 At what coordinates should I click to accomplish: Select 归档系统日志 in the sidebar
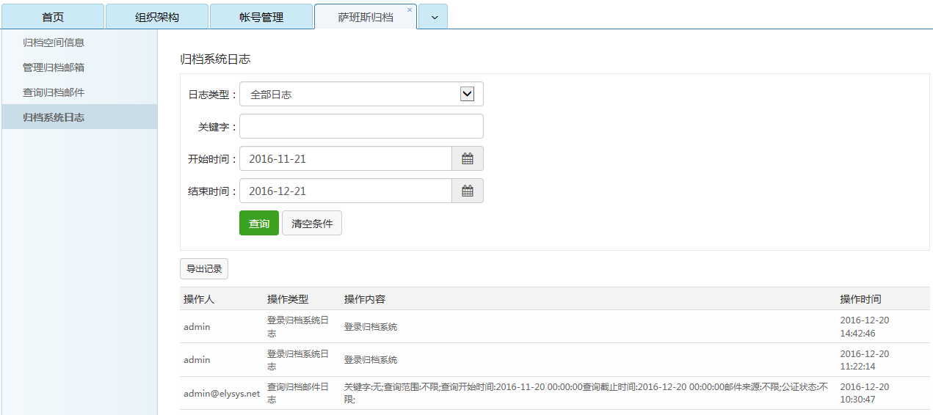54,117
